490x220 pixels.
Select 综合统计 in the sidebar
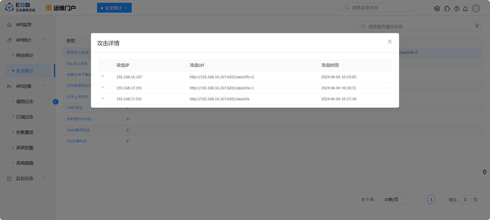pos(25,55)
